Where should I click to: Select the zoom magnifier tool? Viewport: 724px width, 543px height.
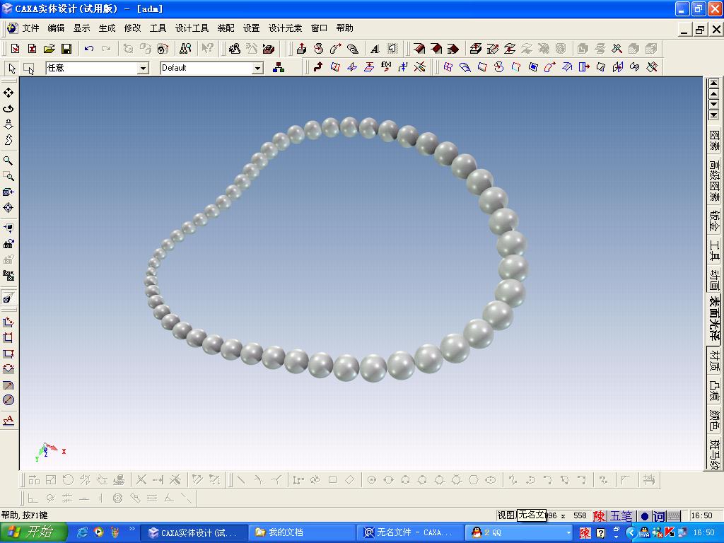tap(8, 160)
